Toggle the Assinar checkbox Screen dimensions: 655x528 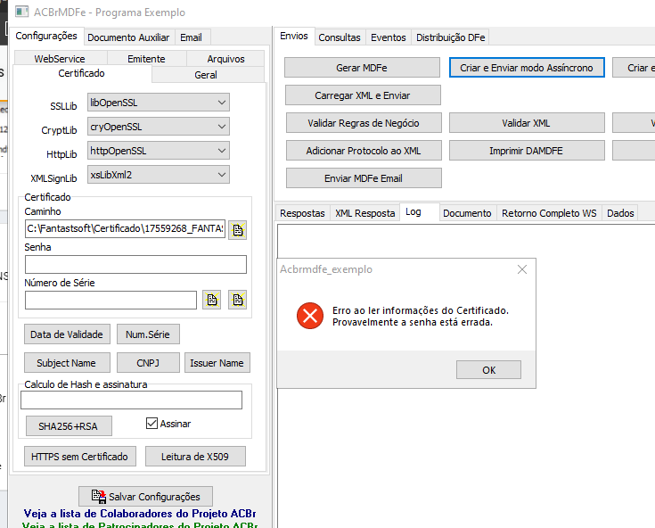click(151, 424)
